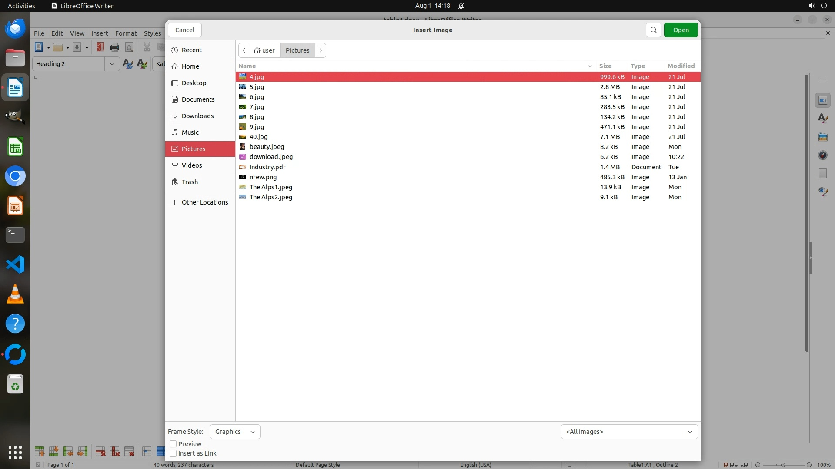Click the zoom slider in the status bar

pos(783,465)
